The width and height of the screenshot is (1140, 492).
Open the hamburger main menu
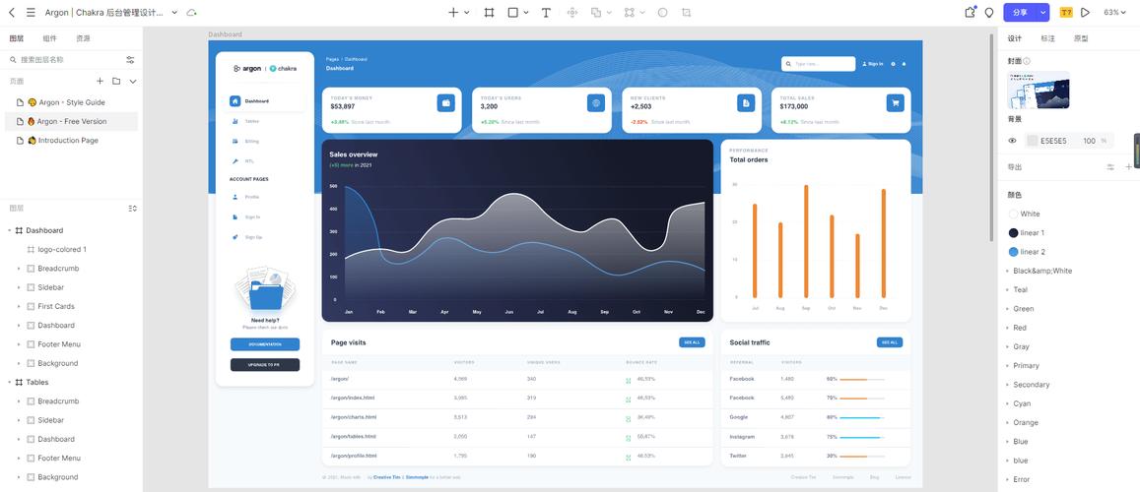31,13
